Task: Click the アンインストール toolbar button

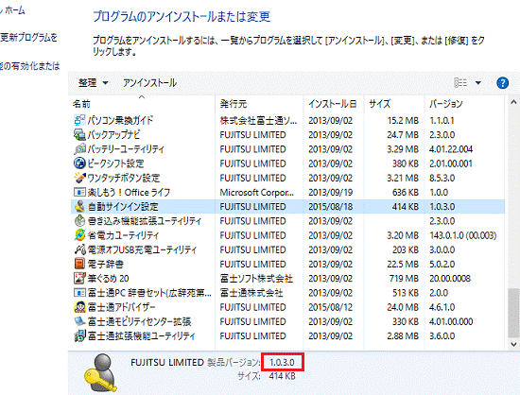Action: 150,83
